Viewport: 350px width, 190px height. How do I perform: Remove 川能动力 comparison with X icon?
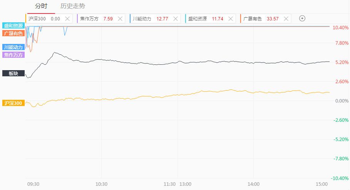click(176, 18)
